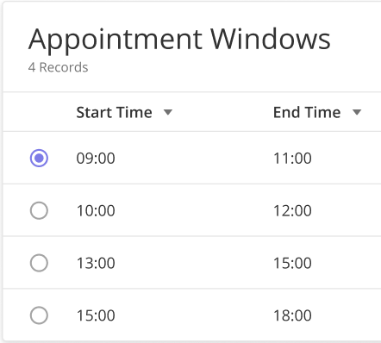This screenshot has width=381, height=343.
Task: Open the Start Time column dropdown arrow
Action: pos(168,112)
